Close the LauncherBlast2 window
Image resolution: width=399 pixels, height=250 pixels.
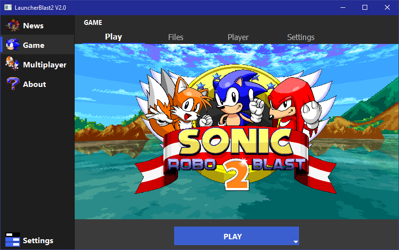pyautogui.click(x=387, y=7)
